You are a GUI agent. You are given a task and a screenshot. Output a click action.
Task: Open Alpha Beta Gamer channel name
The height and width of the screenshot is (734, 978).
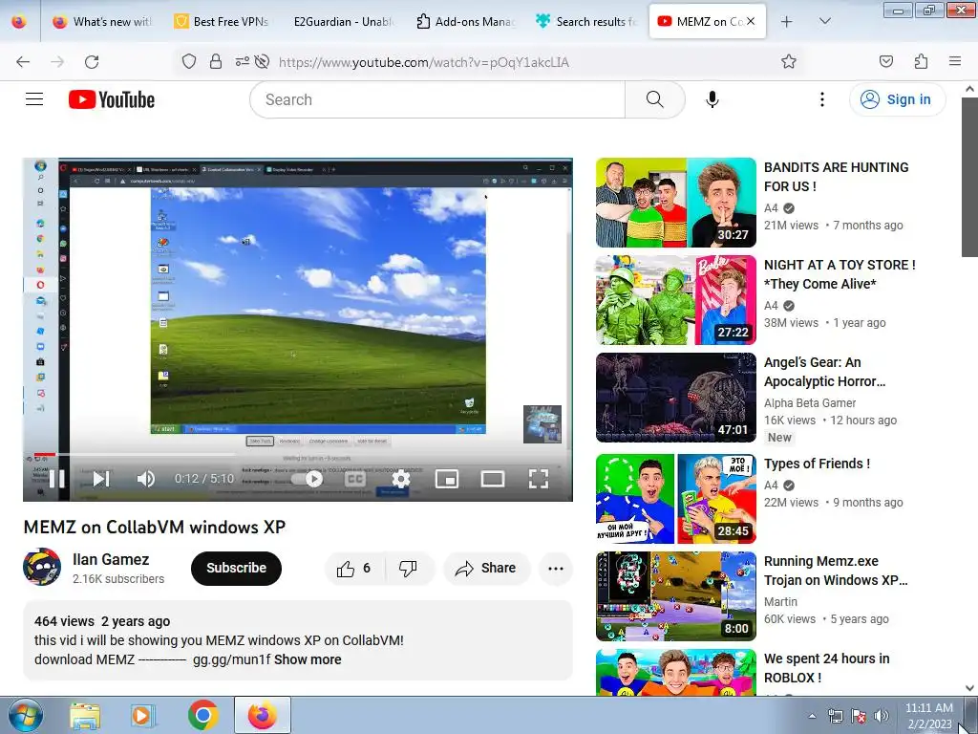click(810, 403)
